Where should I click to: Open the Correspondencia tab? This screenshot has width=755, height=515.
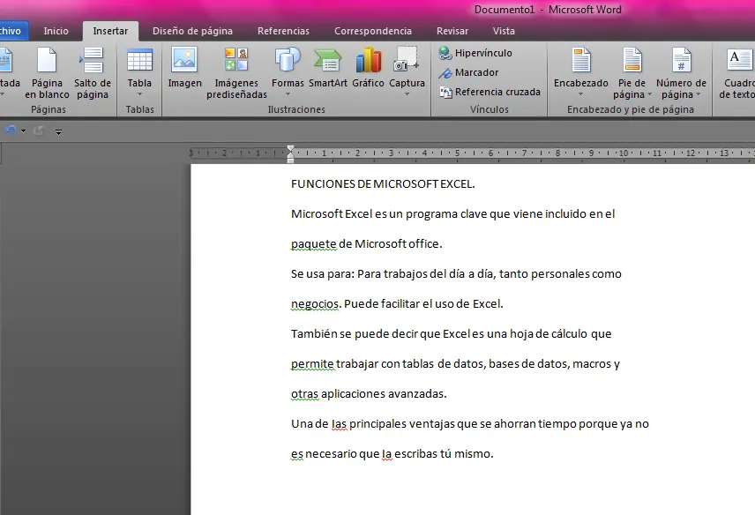[x=373, y=31]
